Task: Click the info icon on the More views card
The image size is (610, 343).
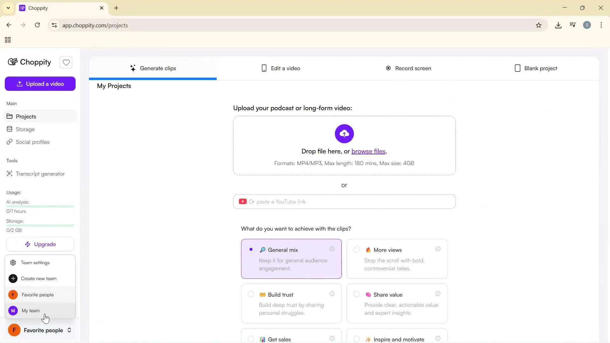Action: 438,249
